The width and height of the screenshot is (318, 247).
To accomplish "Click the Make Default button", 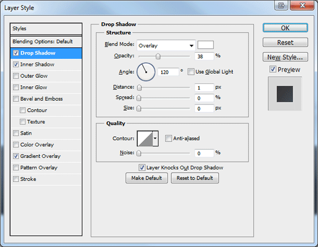I will click(x=147, y=178).
